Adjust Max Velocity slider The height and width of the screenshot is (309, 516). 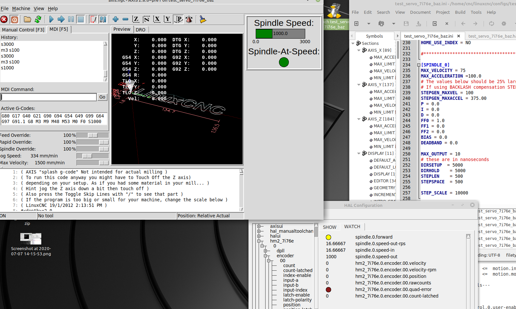[92, 163]
